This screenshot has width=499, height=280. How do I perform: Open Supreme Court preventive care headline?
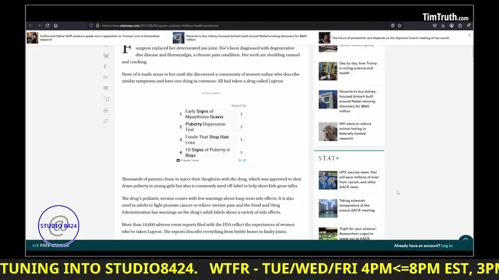pos(390,38)
